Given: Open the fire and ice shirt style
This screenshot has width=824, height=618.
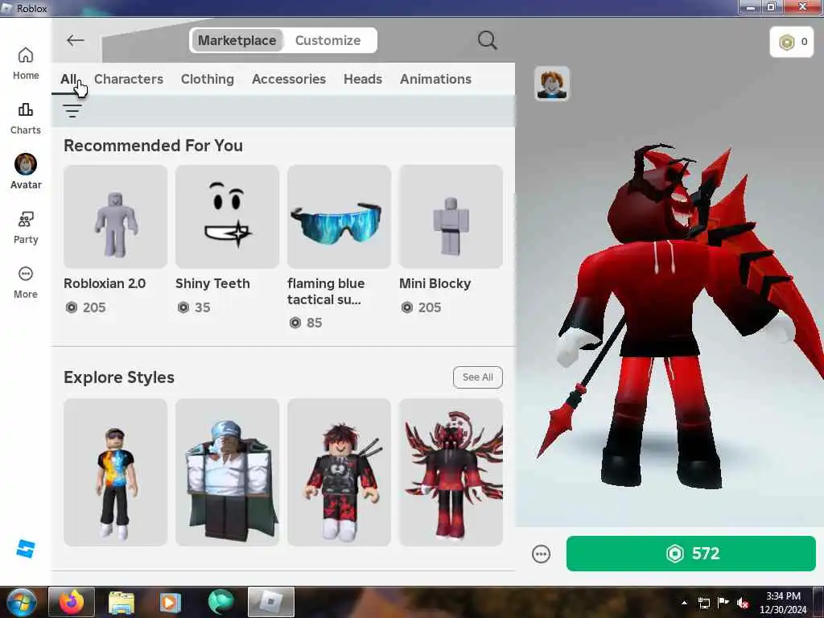Looking at the screenshot, I should pyautogui.click(x=115, y=472).
